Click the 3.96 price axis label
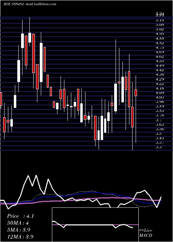 [x=160, y=102]
